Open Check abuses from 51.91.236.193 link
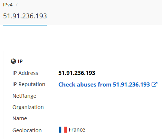This screenshot has width=162, height=139. click(x=104, y=84)
